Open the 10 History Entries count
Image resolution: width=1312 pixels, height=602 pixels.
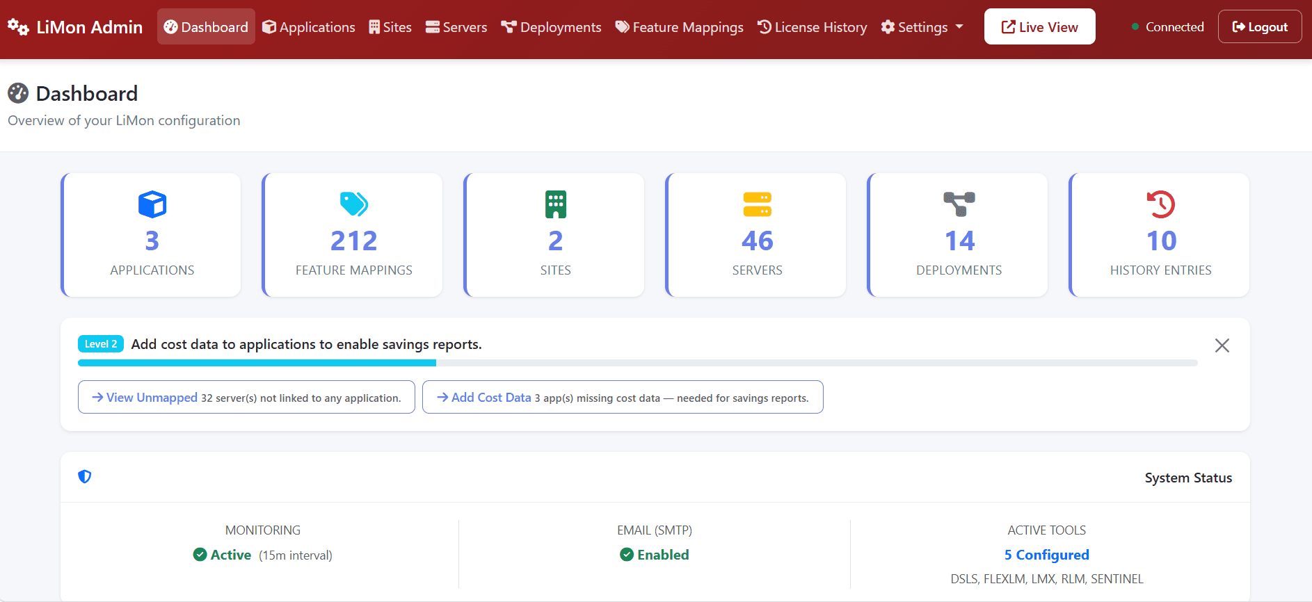(1161, 241)
